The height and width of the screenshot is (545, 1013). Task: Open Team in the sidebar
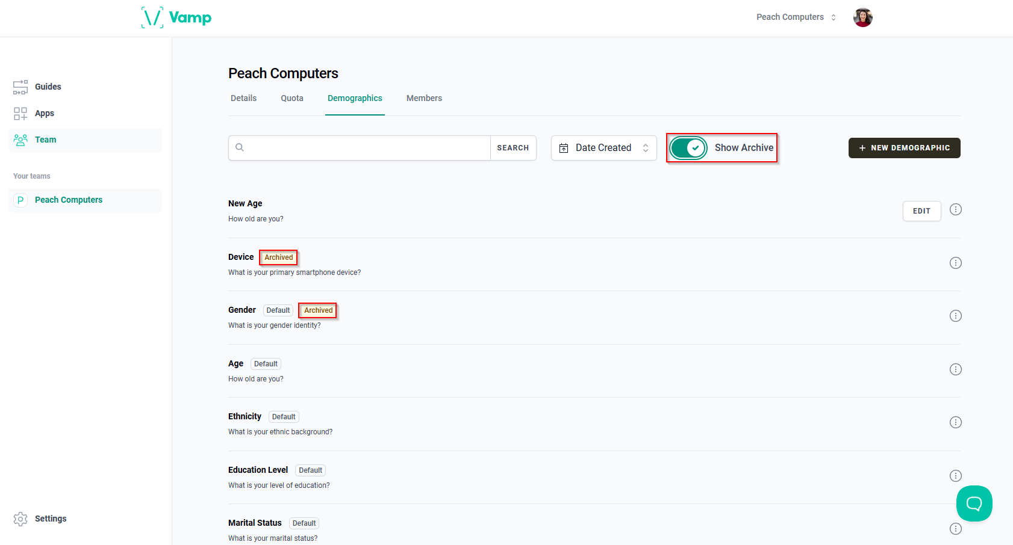coord(86,140)
